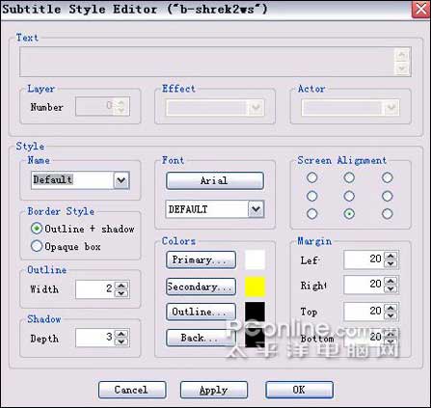Decrease the Top margin value
The width and height of the screenshot is (431, 408).
[391, 315]
